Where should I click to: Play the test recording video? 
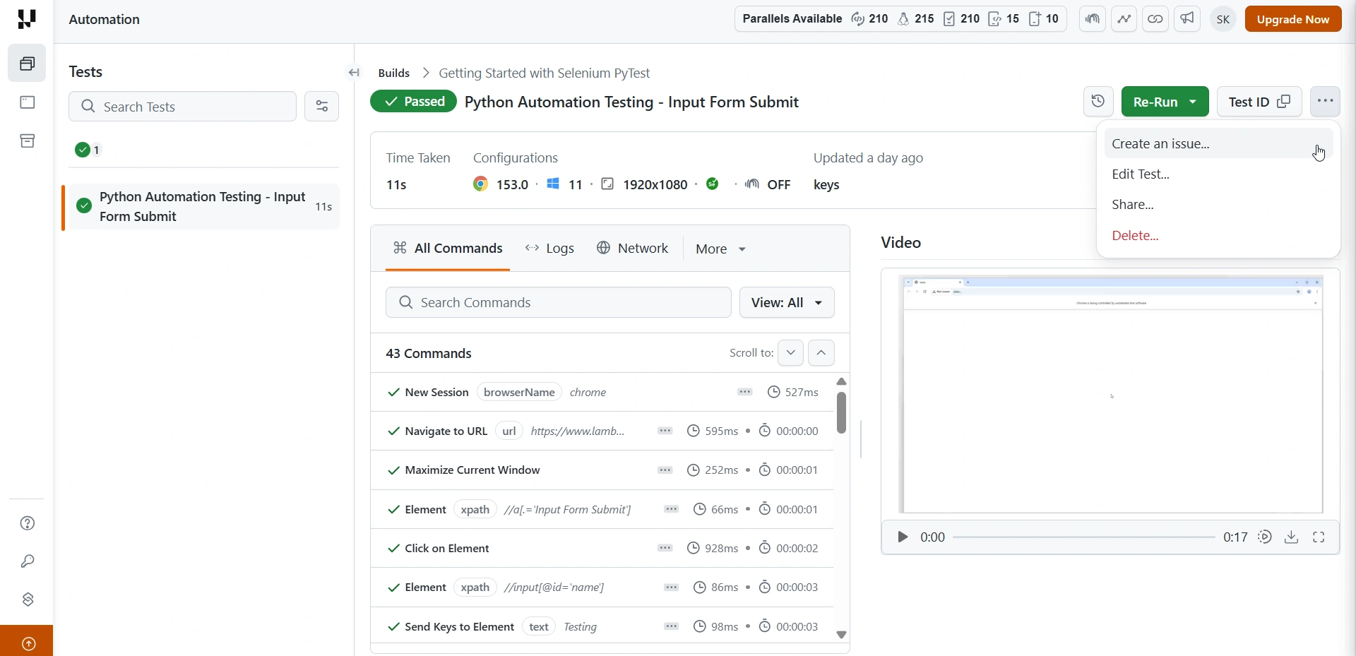(903, 537)
